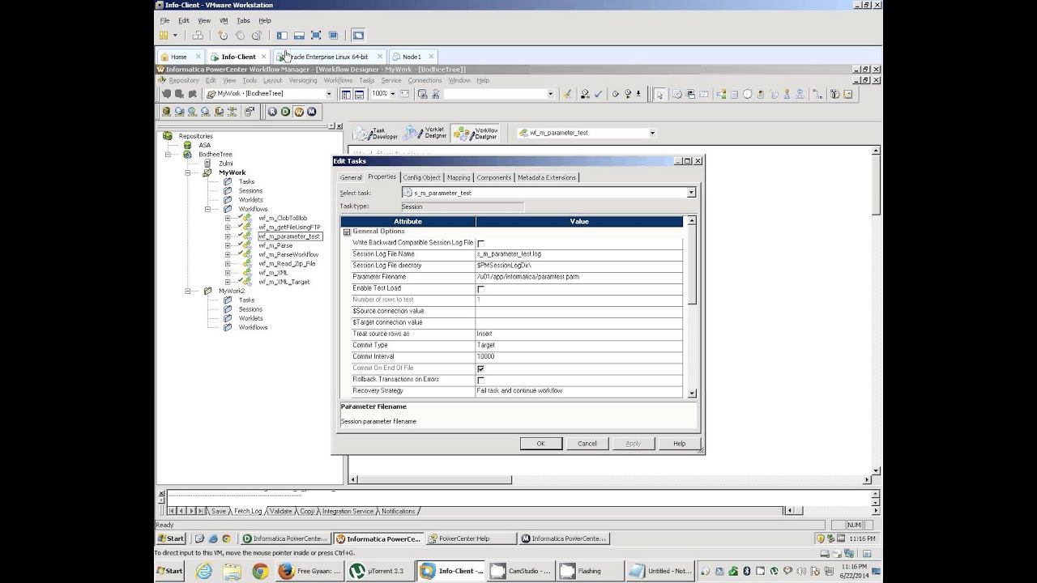This screenshot has height=583, width=1037.
Task: Switch to the Notifications output tab
Action: coord(399,511)
